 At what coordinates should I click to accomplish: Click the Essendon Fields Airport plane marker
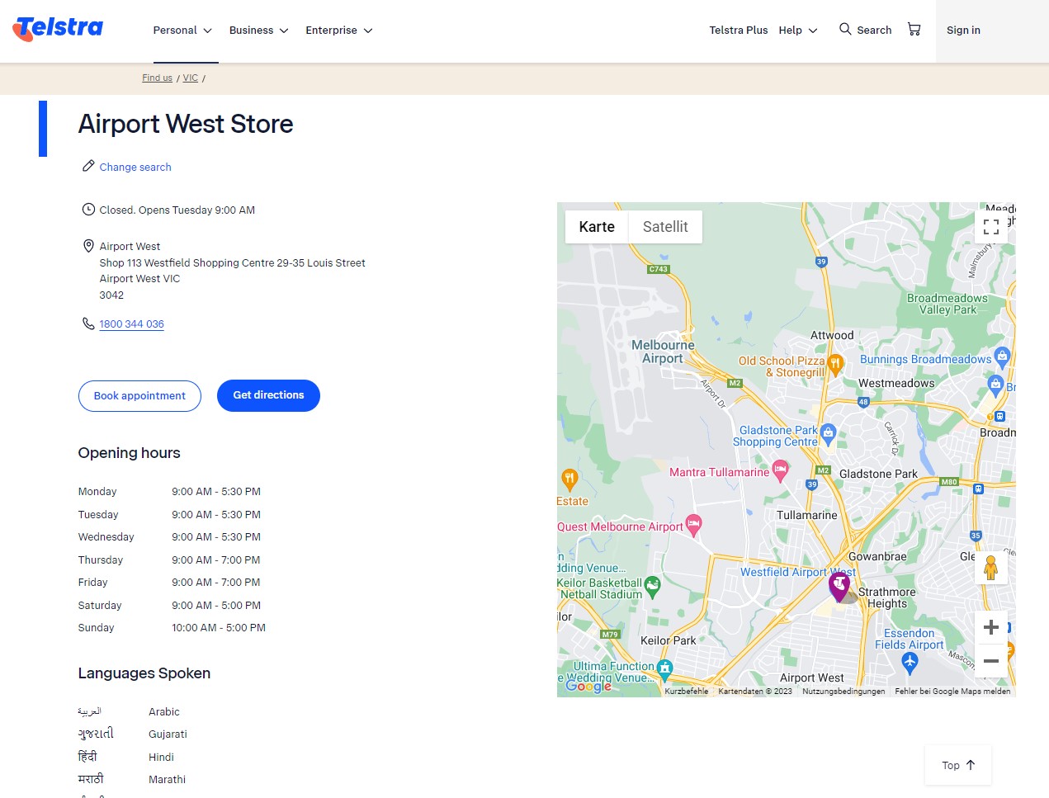pyautogui.click(x=910, y=661)
